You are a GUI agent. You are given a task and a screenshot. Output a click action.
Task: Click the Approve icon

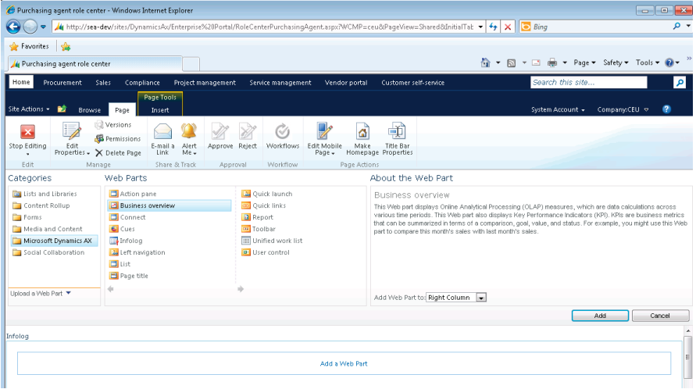click(x=220, y=131)
